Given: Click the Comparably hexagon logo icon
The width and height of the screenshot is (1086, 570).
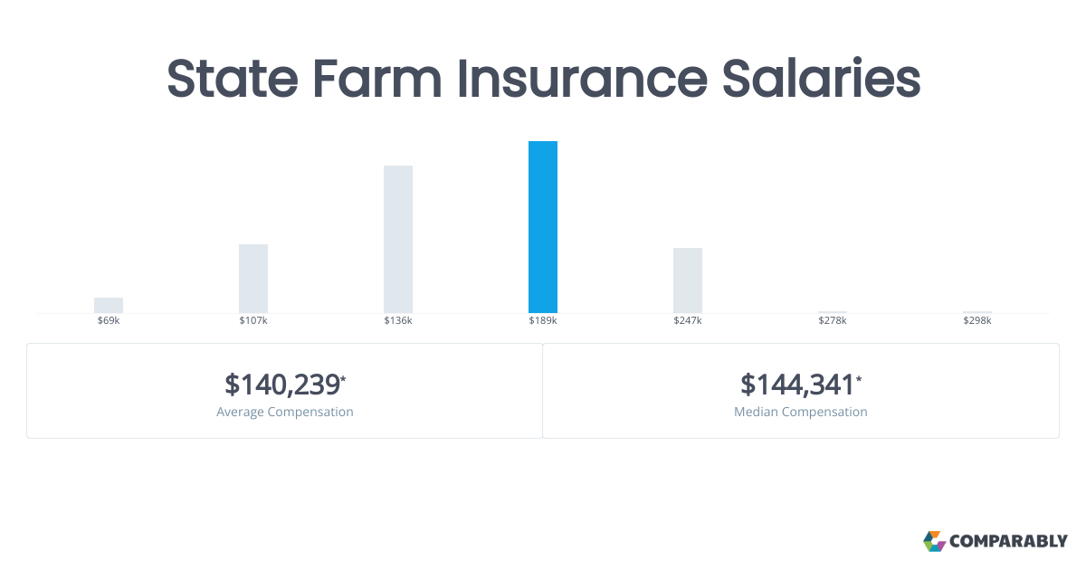Looking at the screenshot, I should coord(934,541).
